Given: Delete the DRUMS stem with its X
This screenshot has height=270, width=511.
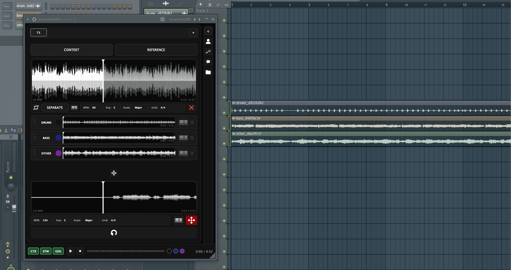Looking at the screenshot, I should [192, 122].
